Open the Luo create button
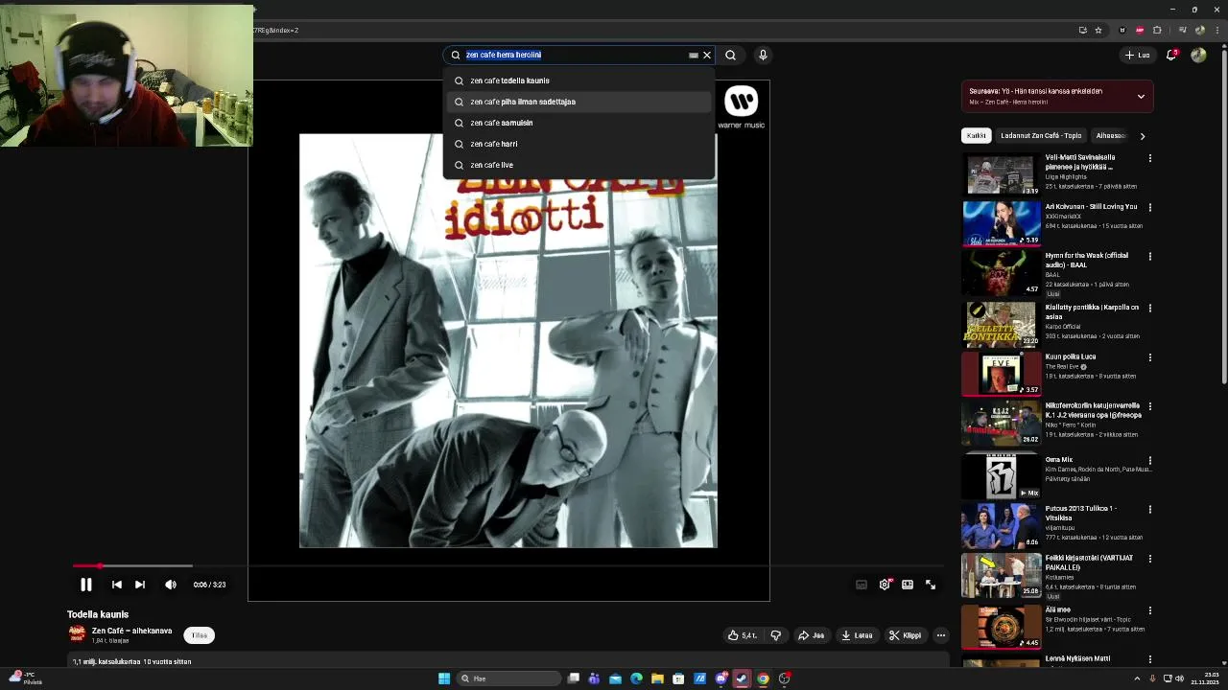The image size is (1228, 690). (1138, 55)
